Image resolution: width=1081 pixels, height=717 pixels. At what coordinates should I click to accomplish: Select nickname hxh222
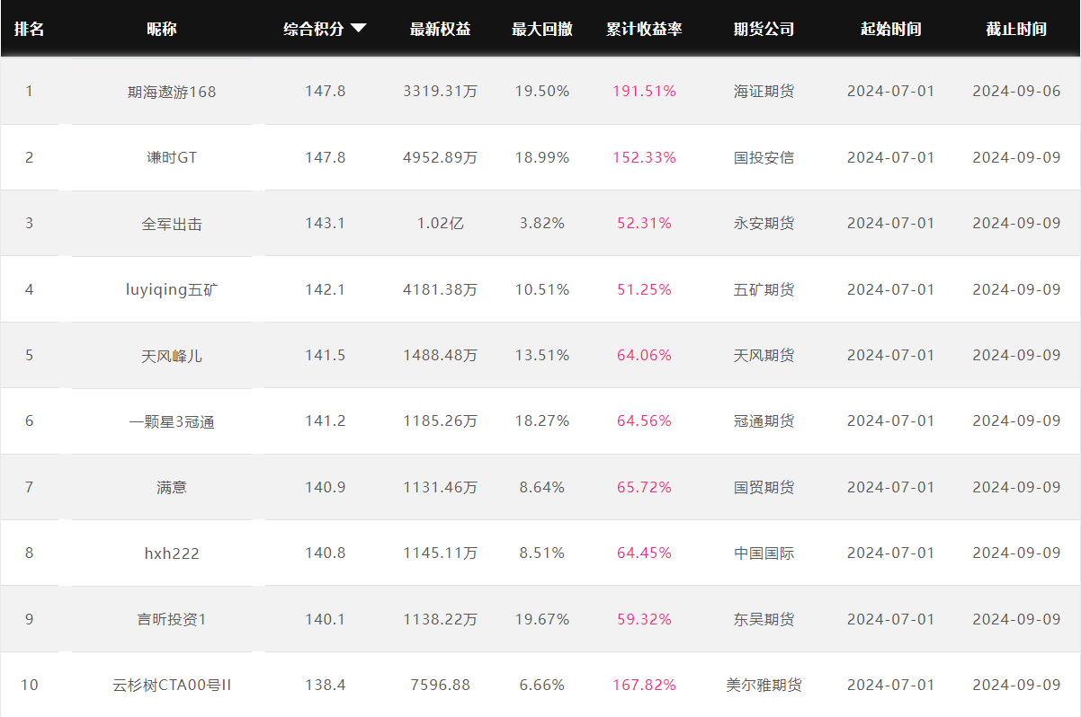point(172,553)
